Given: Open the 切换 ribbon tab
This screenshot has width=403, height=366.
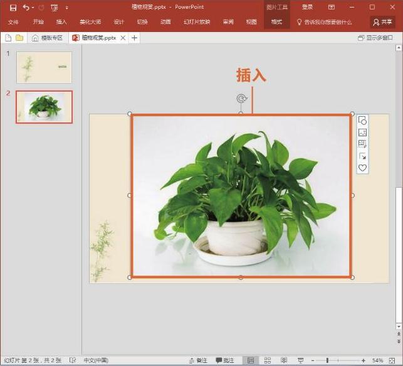Looking at the screenshot, I should [142, 22].
